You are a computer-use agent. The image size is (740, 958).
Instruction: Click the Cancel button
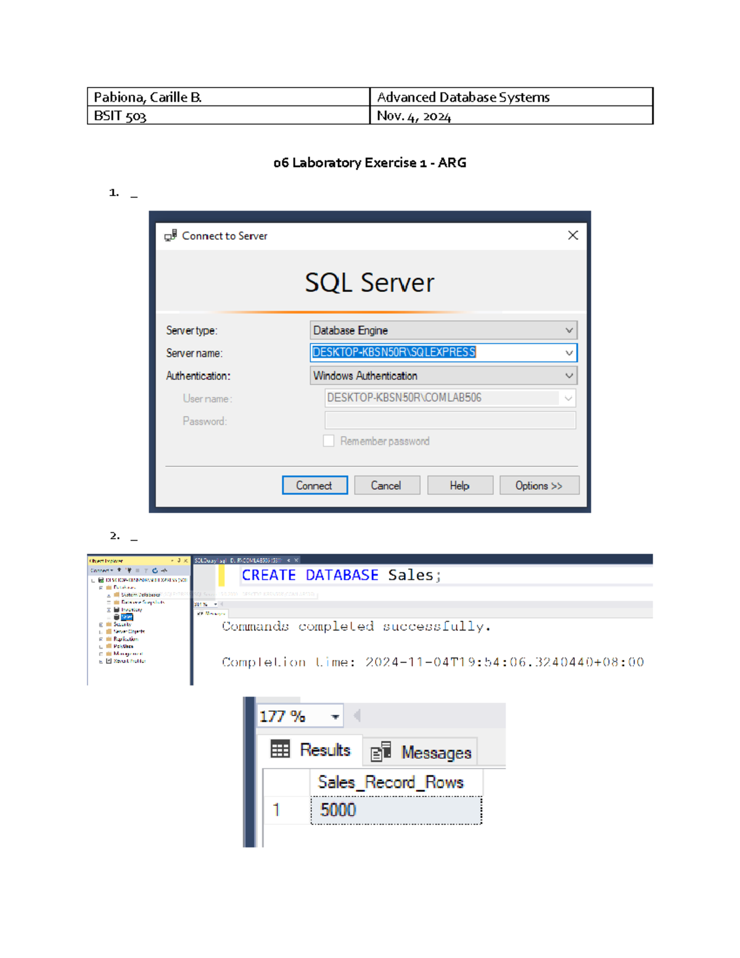[x=386, y=485]
